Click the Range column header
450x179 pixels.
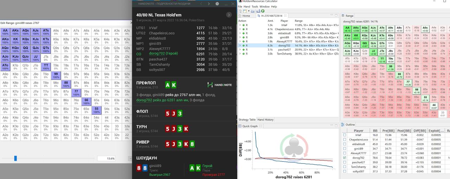coord(298,21)
